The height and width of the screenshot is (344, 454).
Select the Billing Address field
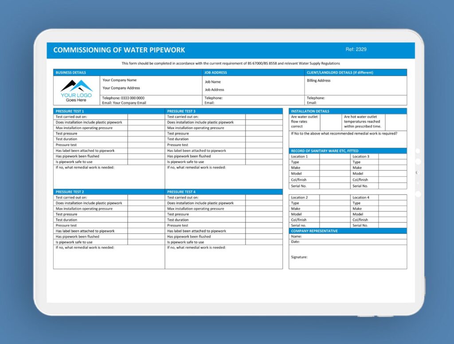click(x=319, y=81)
